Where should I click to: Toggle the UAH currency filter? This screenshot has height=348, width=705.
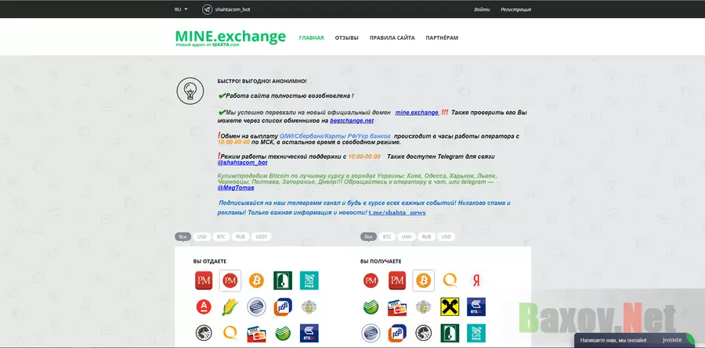coord(407,237)
